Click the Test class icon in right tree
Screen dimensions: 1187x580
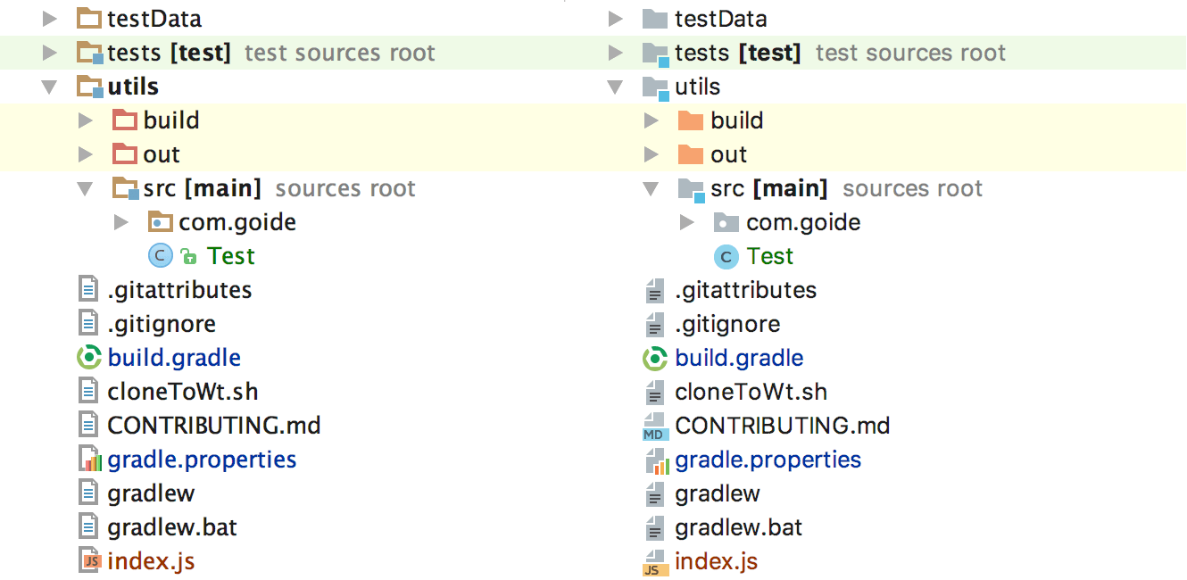point(726,257)
